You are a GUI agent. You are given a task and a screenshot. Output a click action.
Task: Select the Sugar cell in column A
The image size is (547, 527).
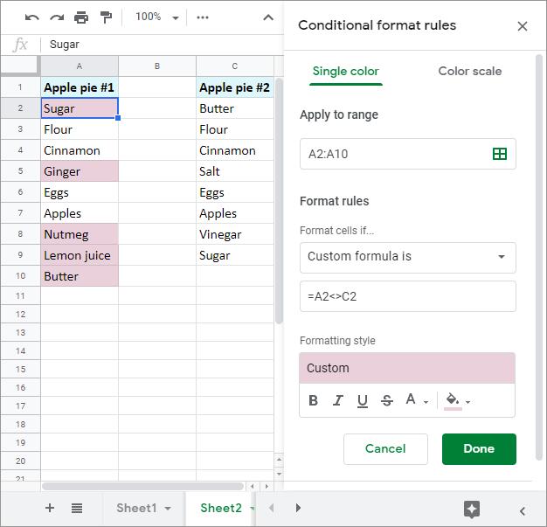click(x=80, y=108)
